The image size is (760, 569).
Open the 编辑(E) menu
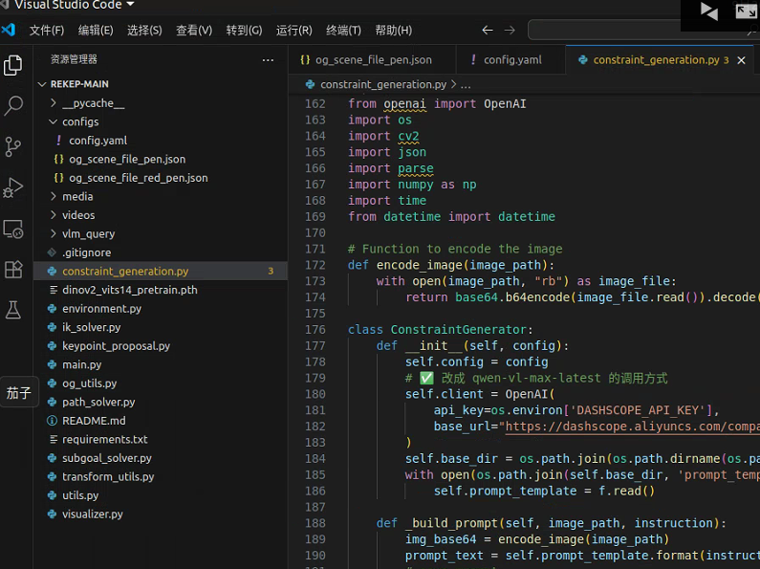click(x=96, y=30)
